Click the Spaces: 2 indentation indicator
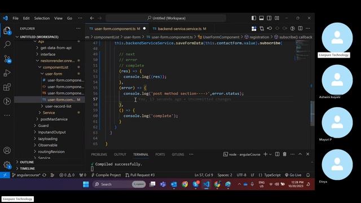Viewport: 361px width, 203px height. [224, 175]
